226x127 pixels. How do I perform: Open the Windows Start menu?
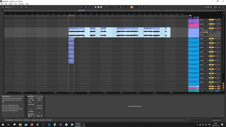pyautogui.click(x=3, y=125)
